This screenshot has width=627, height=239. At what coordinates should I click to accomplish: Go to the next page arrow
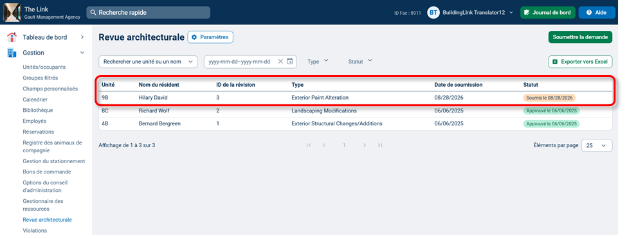tap(364, 145)
